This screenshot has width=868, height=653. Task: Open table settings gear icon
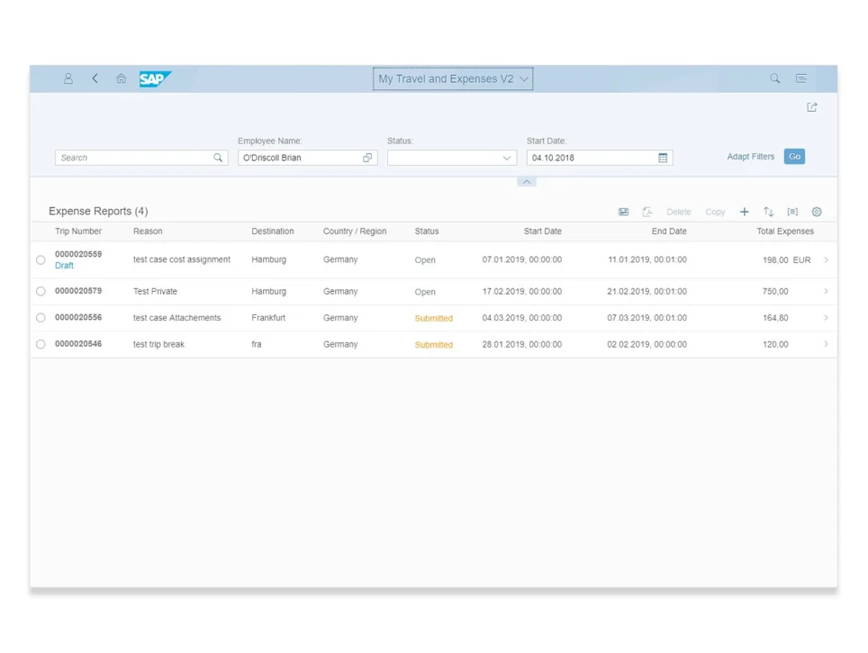[817, 213]
